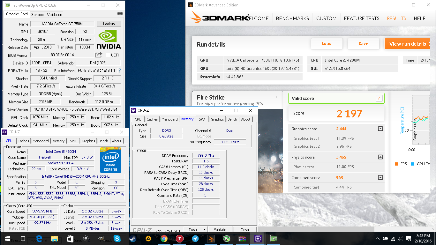Open Google Chrome from the taskbar
This screenshot has width=436, height=245.
coord(164,238)
